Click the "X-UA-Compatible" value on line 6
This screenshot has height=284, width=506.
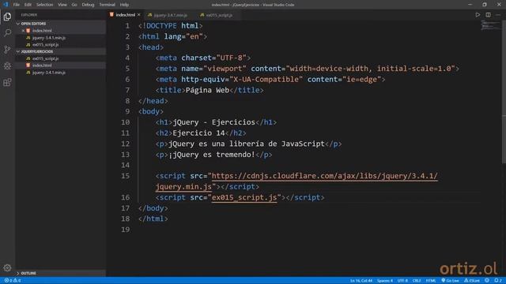(x=266, y=80)
